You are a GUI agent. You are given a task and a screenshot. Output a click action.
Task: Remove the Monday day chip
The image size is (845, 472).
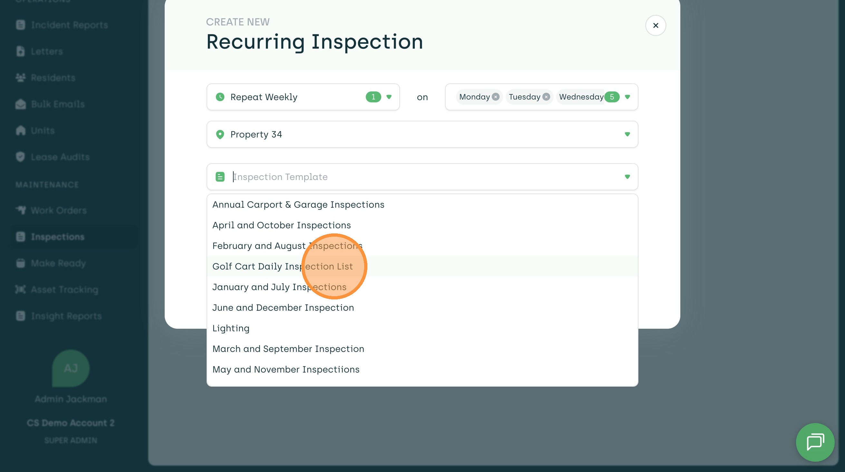click(496, 97)
